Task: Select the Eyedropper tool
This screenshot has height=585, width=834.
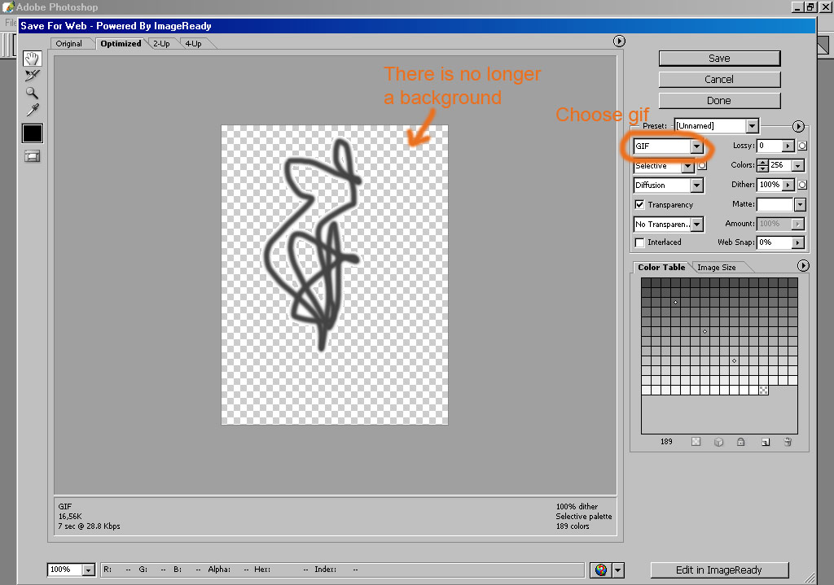Action: click(x=33, y=110)
